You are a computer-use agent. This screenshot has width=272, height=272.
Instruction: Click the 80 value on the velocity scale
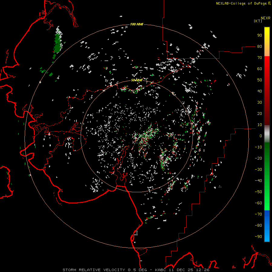tap(260, 47)
